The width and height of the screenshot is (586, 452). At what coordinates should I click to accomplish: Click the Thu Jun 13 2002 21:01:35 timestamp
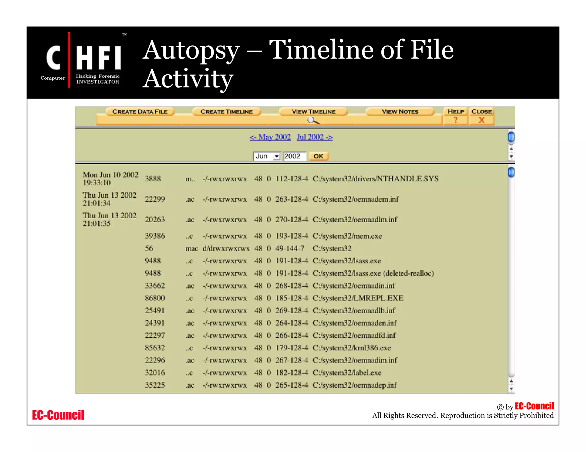pyautogui.click(x=110, y=219)
